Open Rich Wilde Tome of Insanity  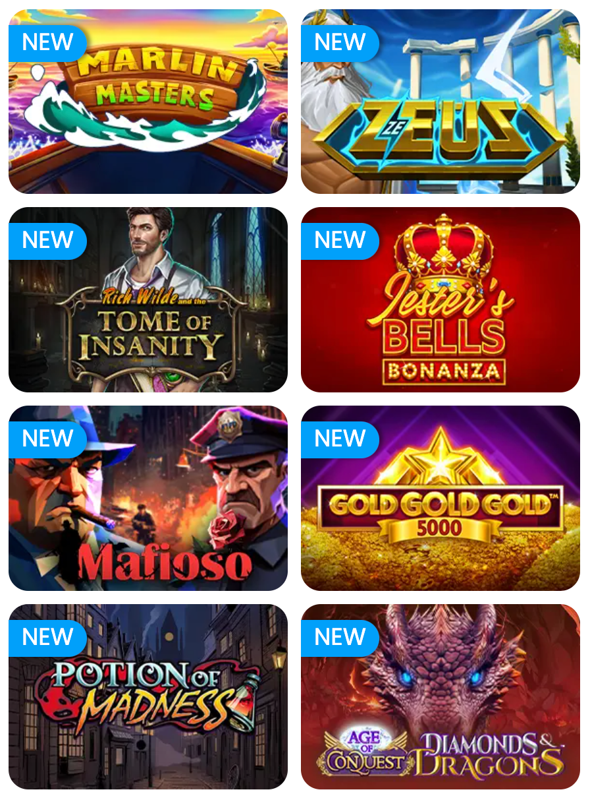tap(148, 299)
